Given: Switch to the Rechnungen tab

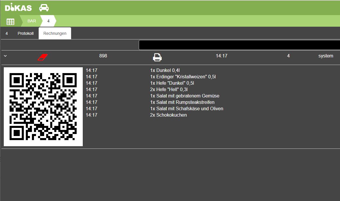Looking at the screenshot, I should 55,33.
